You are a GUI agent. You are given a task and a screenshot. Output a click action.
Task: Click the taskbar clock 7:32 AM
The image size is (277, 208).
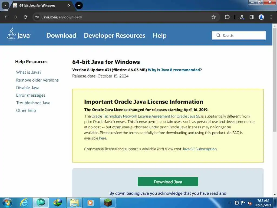[263, 201]
